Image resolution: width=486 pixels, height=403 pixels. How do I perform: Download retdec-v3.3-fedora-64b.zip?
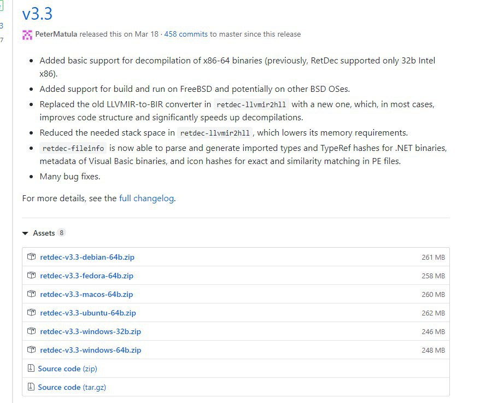[x=87, y=276]
